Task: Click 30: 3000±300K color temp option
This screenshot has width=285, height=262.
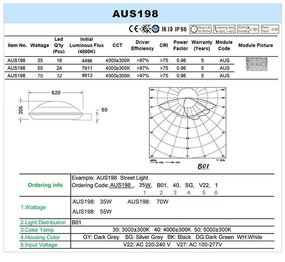Action: pyautogui.click(x=131, y=230)
